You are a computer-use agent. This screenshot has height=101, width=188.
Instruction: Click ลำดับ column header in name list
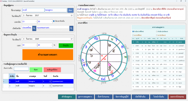tap(12, 76)
